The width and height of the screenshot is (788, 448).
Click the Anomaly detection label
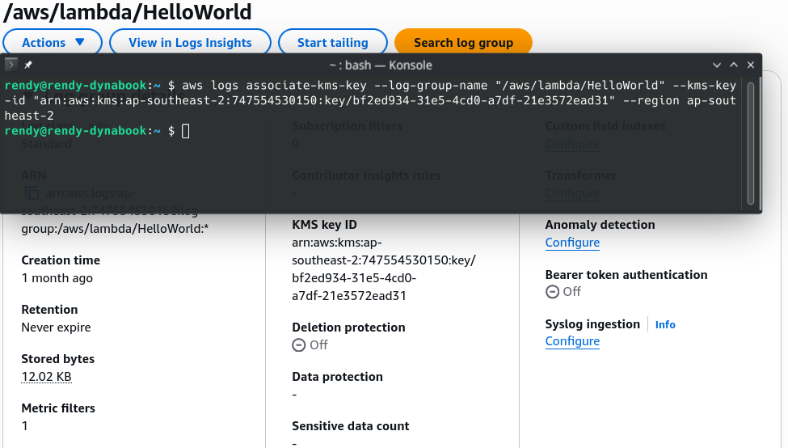click(600, 225)
